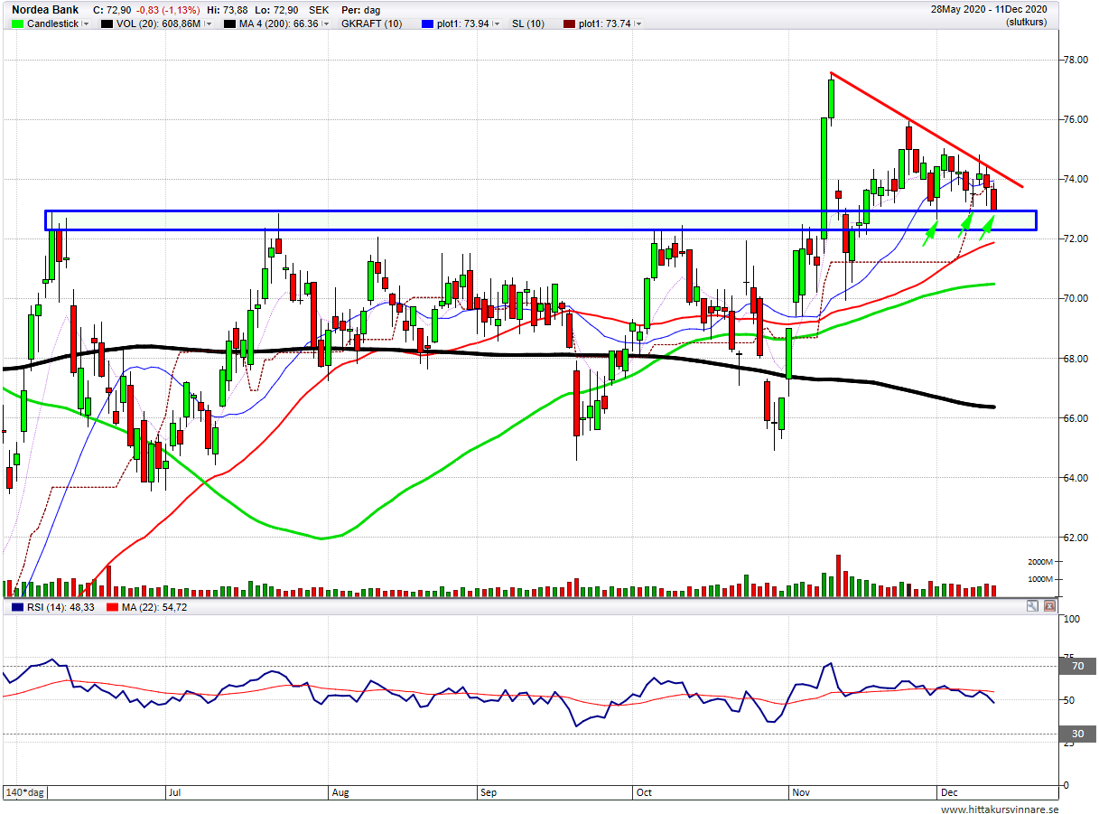Click the Sep month axis label
Image resolution: width=1099 pixels, height=814 pixels.
[x=489, y=792]
